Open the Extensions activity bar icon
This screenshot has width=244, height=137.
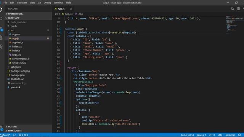pos(1,46)
